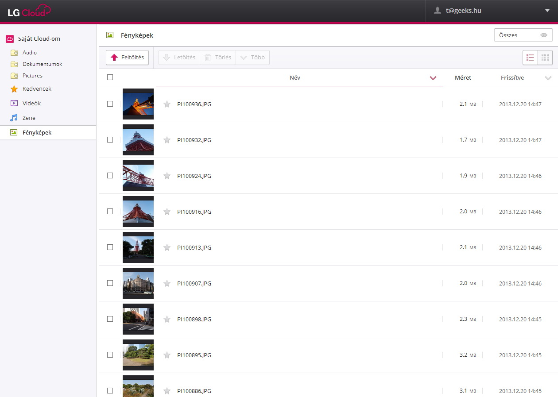Click the Törlés delete button
558x397 pixels.
[x=218, y=58]
